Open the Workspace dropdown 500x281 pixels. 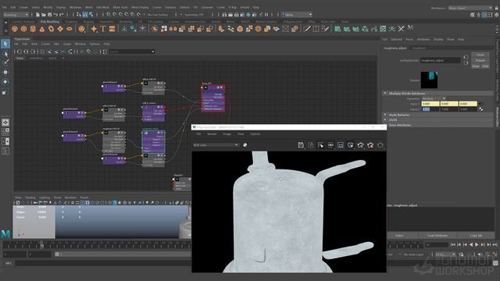[x=470, y=8]
